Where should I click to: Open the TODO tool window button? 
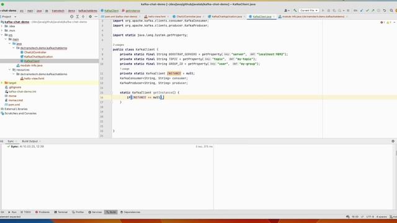tap(25, 212)
